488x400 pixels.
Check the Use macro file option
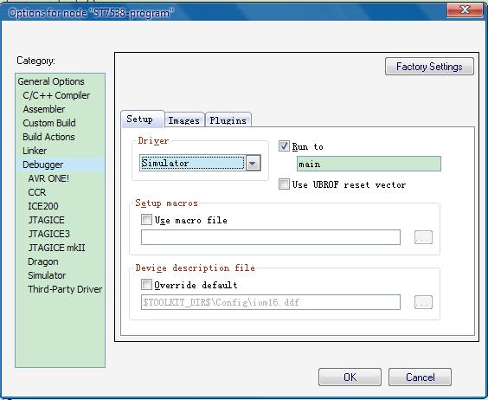tap(146, 220)
